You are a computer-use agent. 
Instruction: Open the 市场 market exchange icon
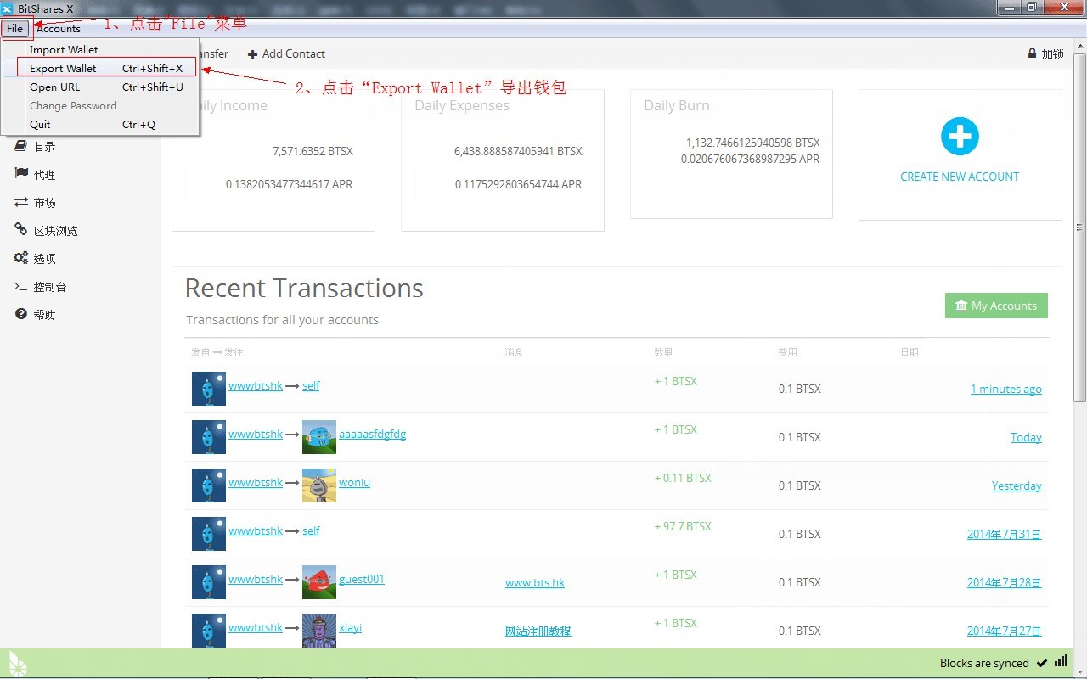coord(21,202)
